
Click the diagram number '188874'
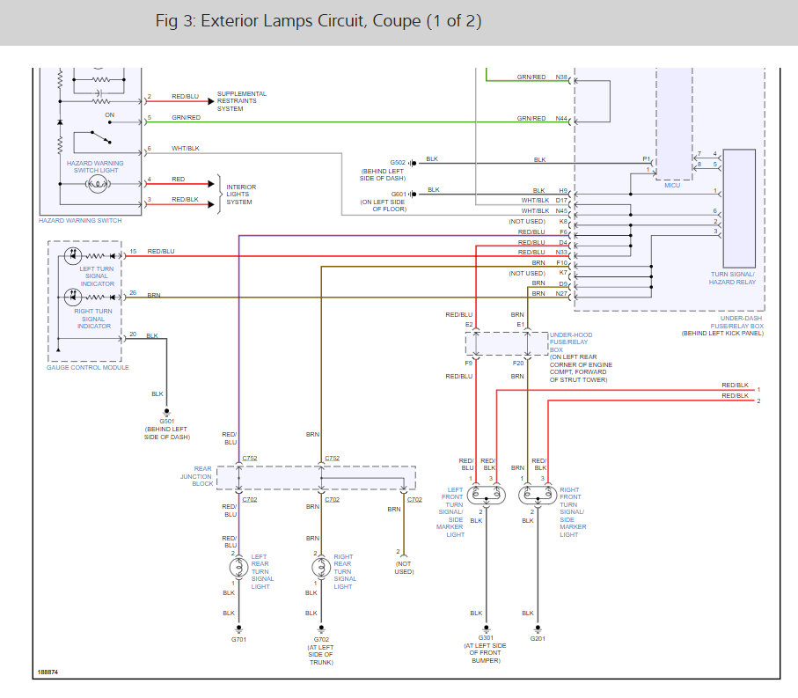(x=48, y=672)
